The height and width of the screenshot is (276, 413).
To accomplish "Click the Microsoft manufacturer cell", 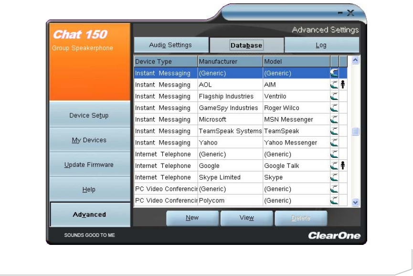I will pyautogui.click(x=230, y=120).
